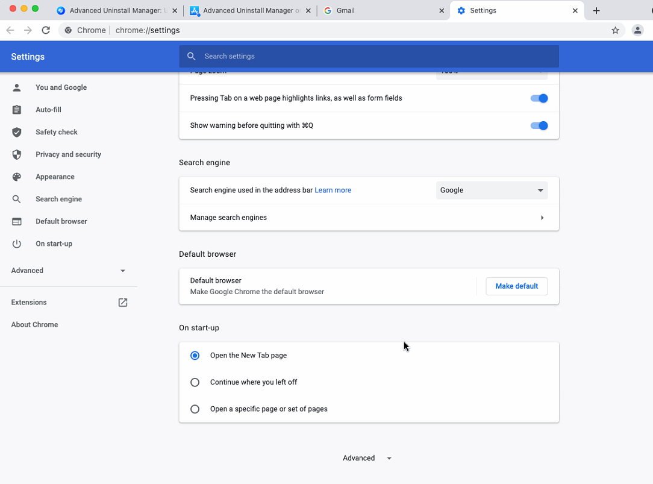The height and width of the screenshot is (484, 653).
Task: Click the Make default button
Action: (516, 286)
